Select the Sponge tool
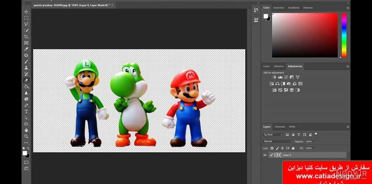Image resolution: width=372 pixels, height=184 pixels. (26, 99)
